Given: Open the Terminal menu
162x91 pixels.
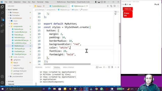Looking at the screenshot, I should tap(40, 2).
